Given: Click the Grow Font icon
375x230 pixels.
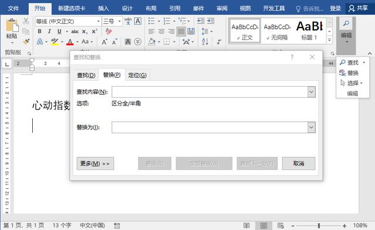Looking at the screenshot, I should (x=104, y=42).
